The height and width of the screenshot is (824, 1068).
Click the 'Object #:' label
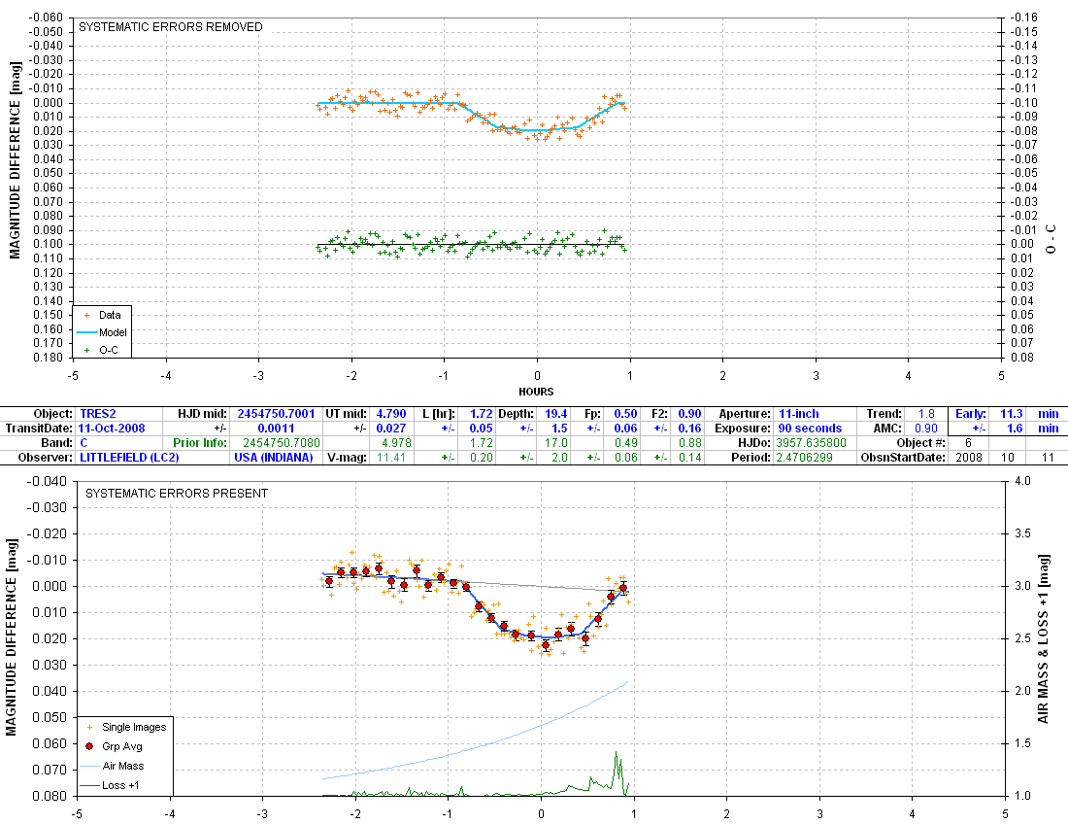[920, 443]
